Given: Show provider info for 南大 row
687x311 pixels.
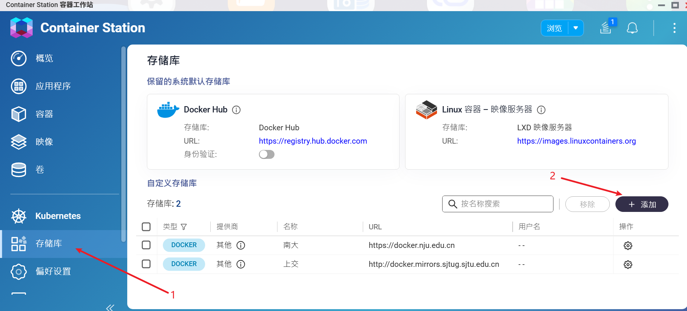Looking at the screenshot, I should coord(241,245).
